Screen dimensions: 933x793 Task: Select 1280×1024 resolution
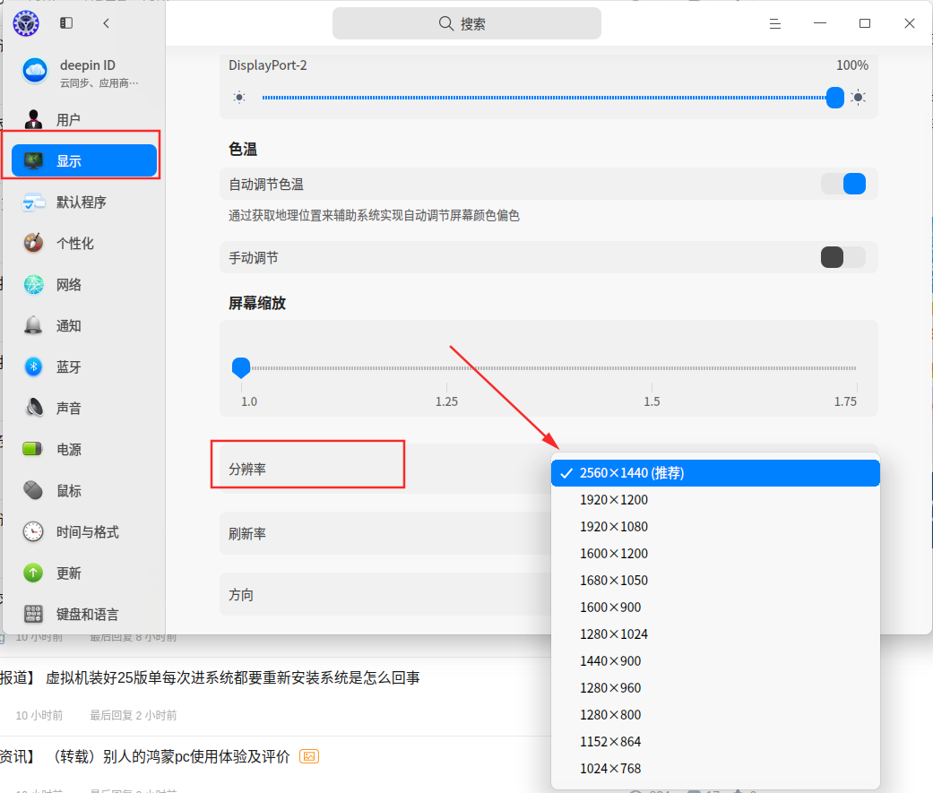(715, 634)
